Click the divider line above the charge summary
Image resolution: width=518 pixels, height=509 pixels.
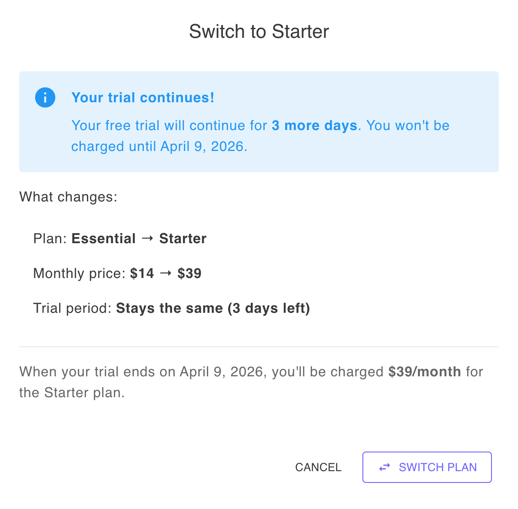(x=259, y=346)
